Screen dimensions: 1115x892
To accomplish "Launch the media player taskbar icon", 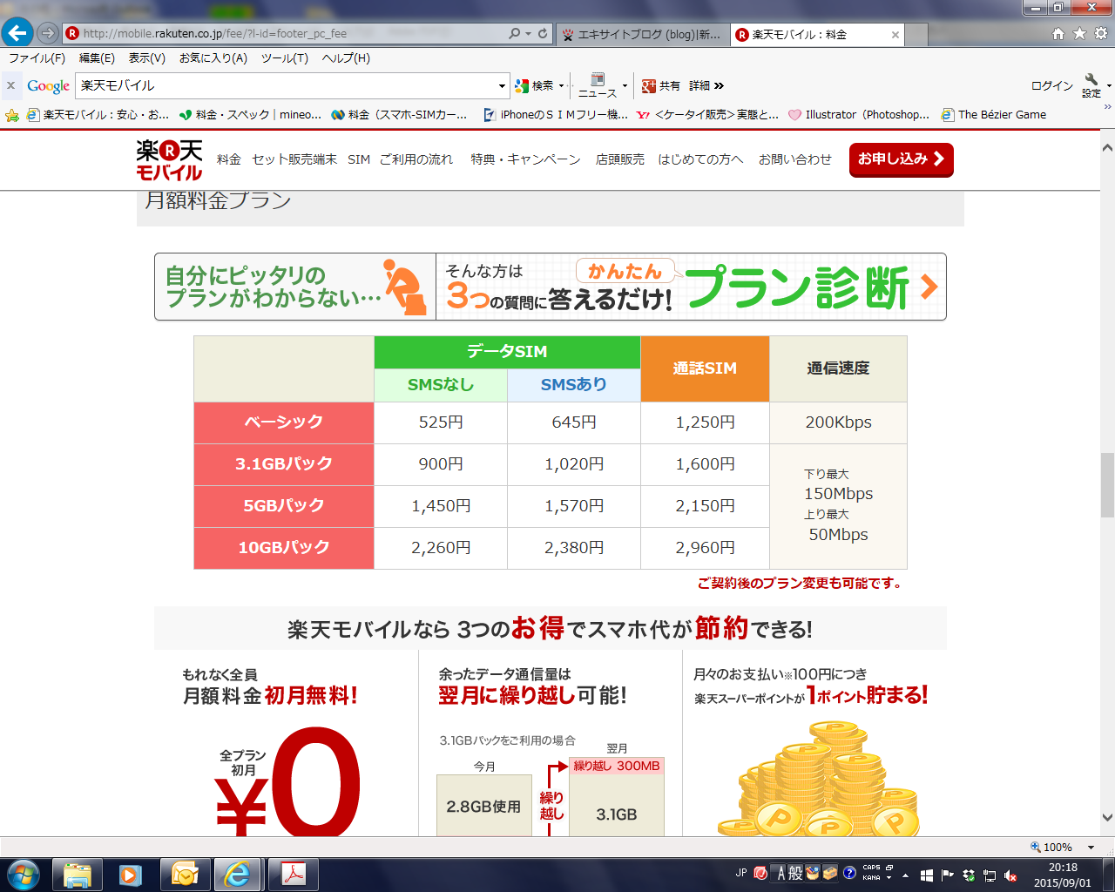I will pyautogui.click(x=131, y=874).
